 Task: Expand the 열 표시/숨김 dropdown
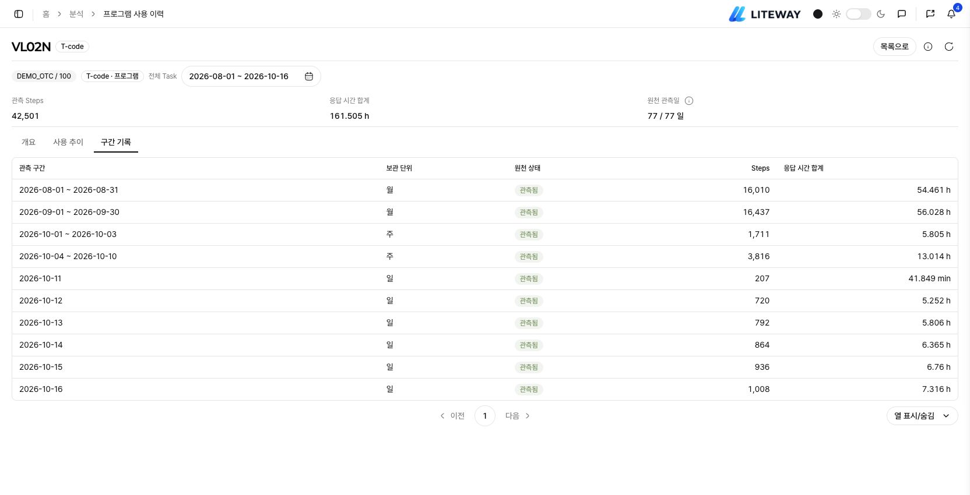[x=922, y=416]
